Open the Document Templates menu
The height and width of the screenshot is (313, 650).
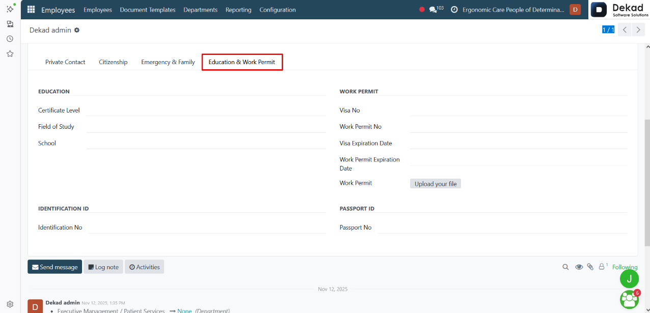pyautogui.click(x=148, y=10)
